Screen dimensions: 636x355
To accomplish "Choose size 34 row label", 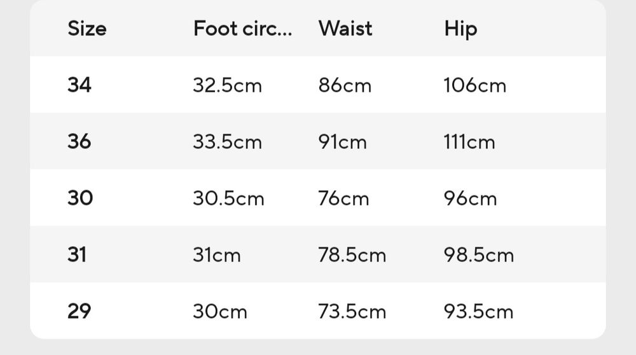I will point(79,85).
